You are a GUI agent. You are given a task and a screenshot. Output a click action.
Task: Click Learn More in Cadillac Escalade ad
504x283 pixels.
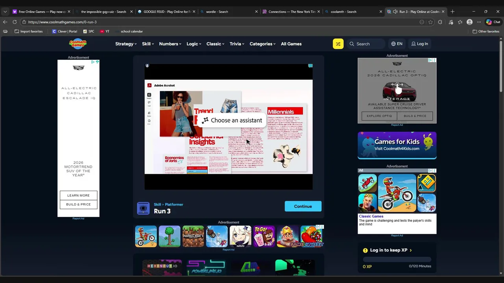(78, 195)
